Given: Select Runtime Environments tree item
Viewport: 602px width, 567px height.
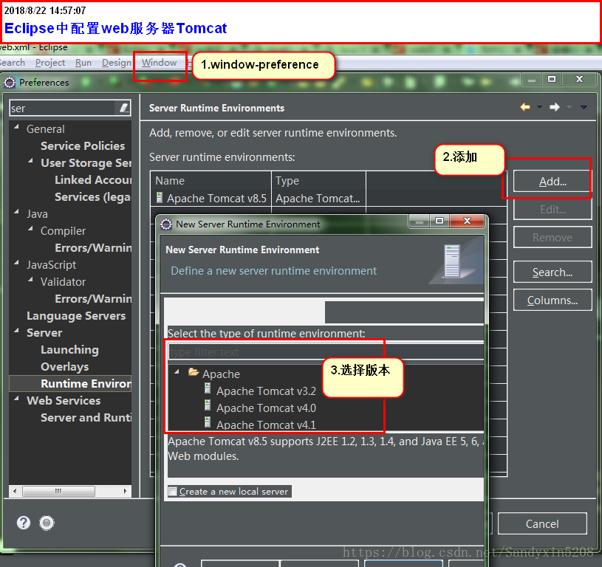Looking at the screenshot, I should 86,384.
